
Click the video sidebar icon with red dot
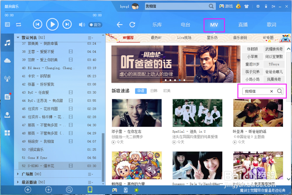(x=7, y=97)
